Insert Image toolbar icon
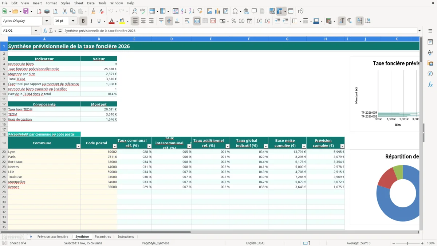 pyautogui.click(x=210, y=11)
